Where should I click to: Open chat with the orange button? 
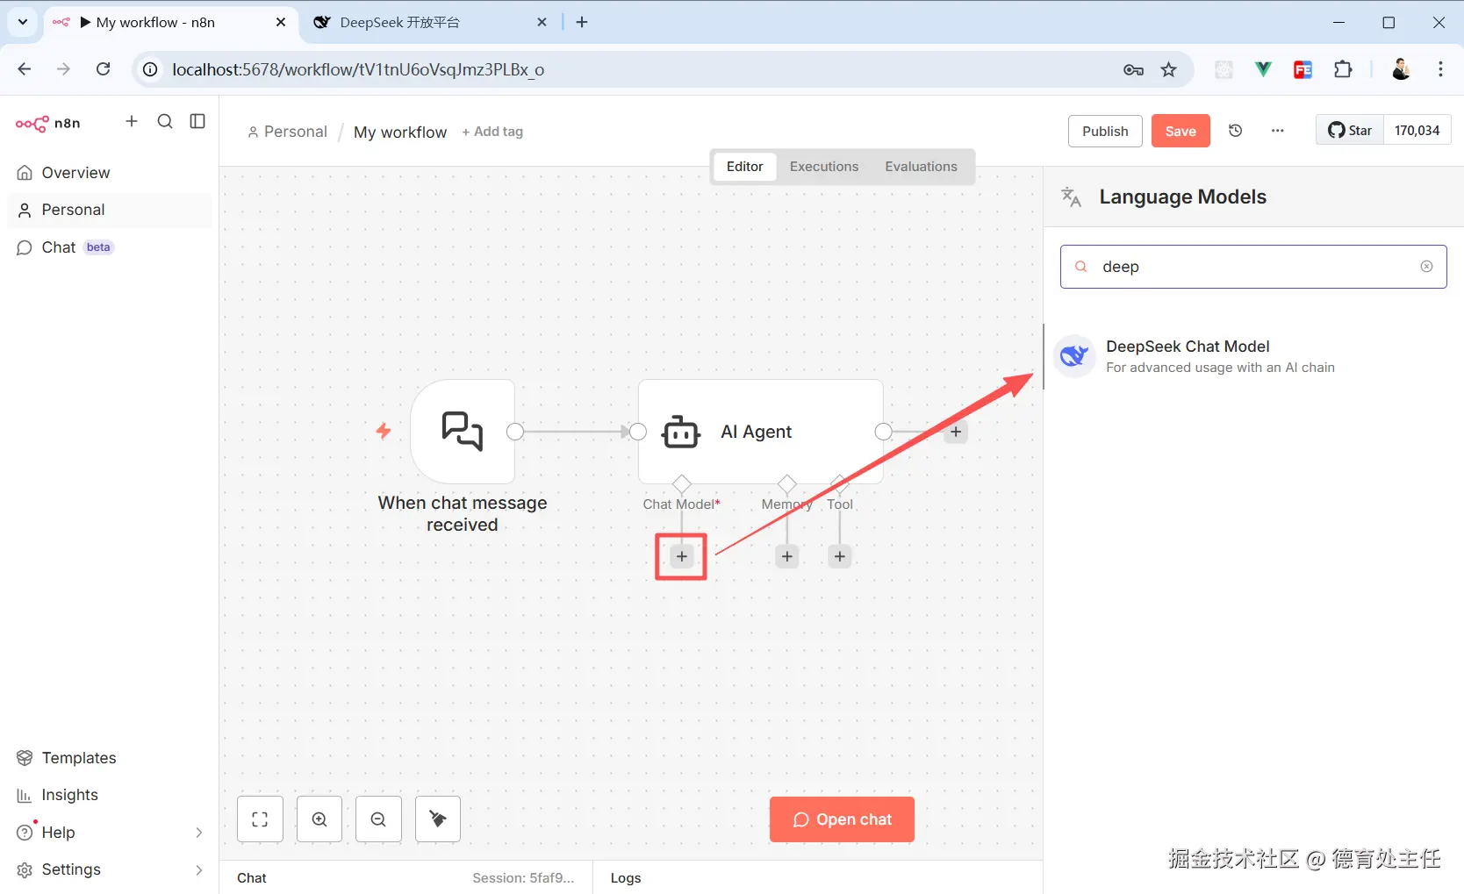pos(842,819)
